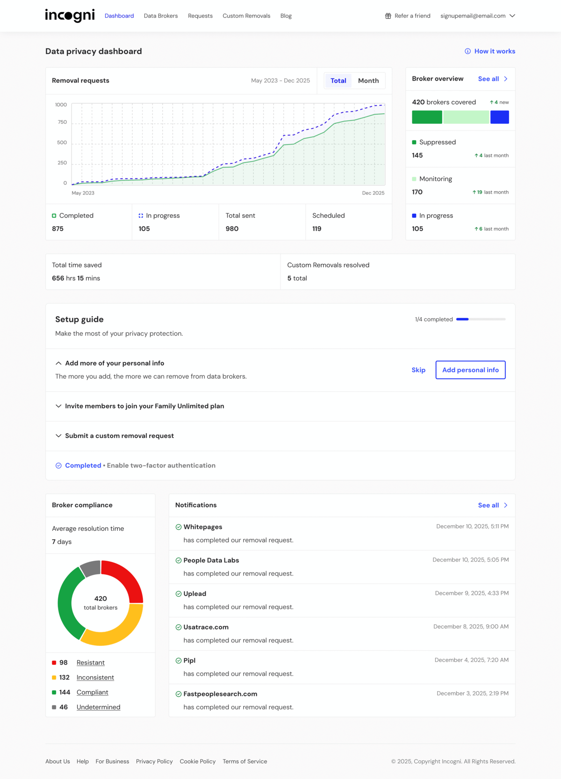
Task: Switch the chart to Month view
Action: [368, 81]
